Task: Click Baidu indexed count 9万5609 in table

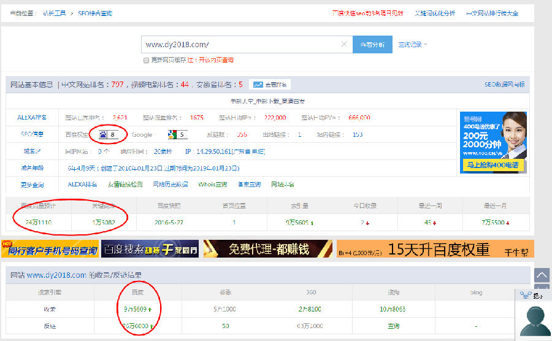Action: tap(135, 309)
